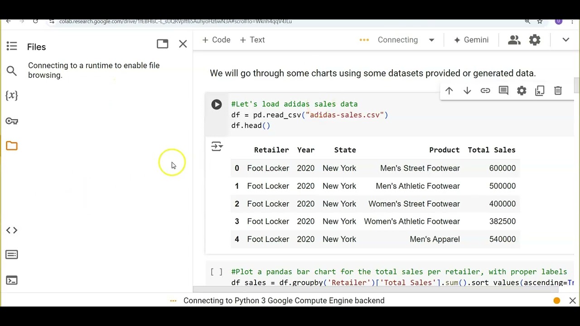Close the Files panel
Screen dimensions: 580x326
point(183,44)
